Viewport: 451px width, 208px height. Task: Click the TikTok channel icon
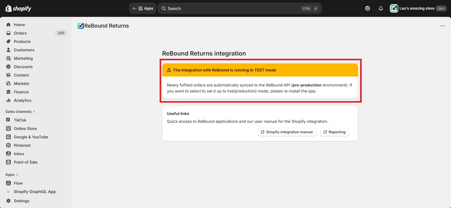coord(8,120)
